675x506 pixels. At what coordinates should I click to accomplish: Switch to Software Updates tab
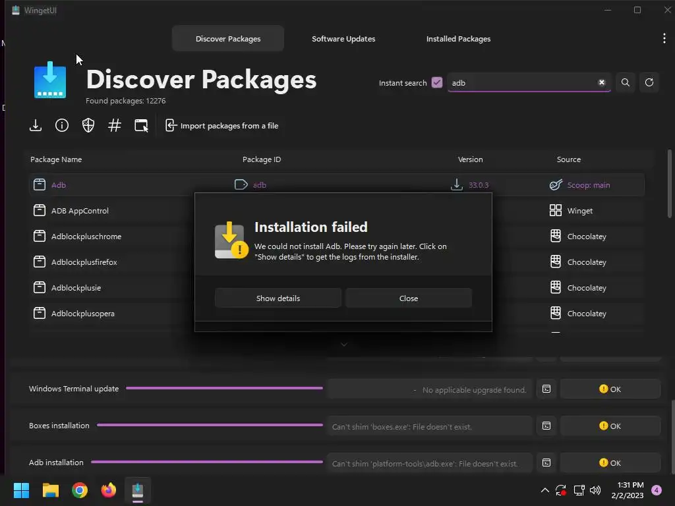click(343, 39)
